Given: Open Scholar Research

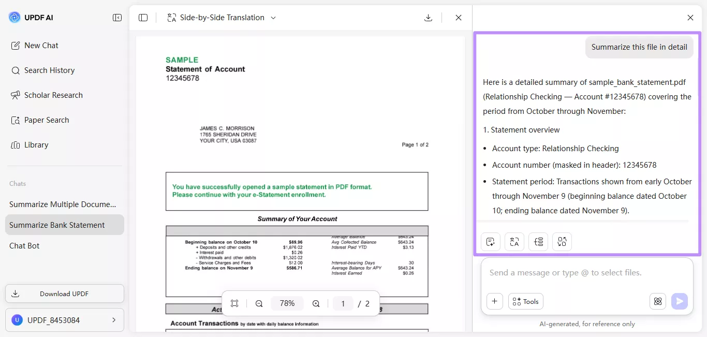Looking at the screenshot, I should tap(47, 95).
